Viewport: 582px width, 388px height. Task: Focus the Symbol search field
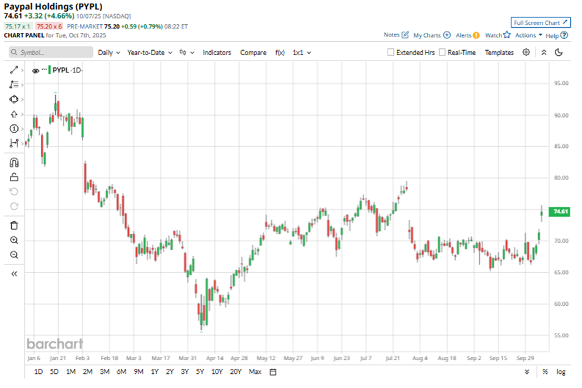[x=51, y=53]
